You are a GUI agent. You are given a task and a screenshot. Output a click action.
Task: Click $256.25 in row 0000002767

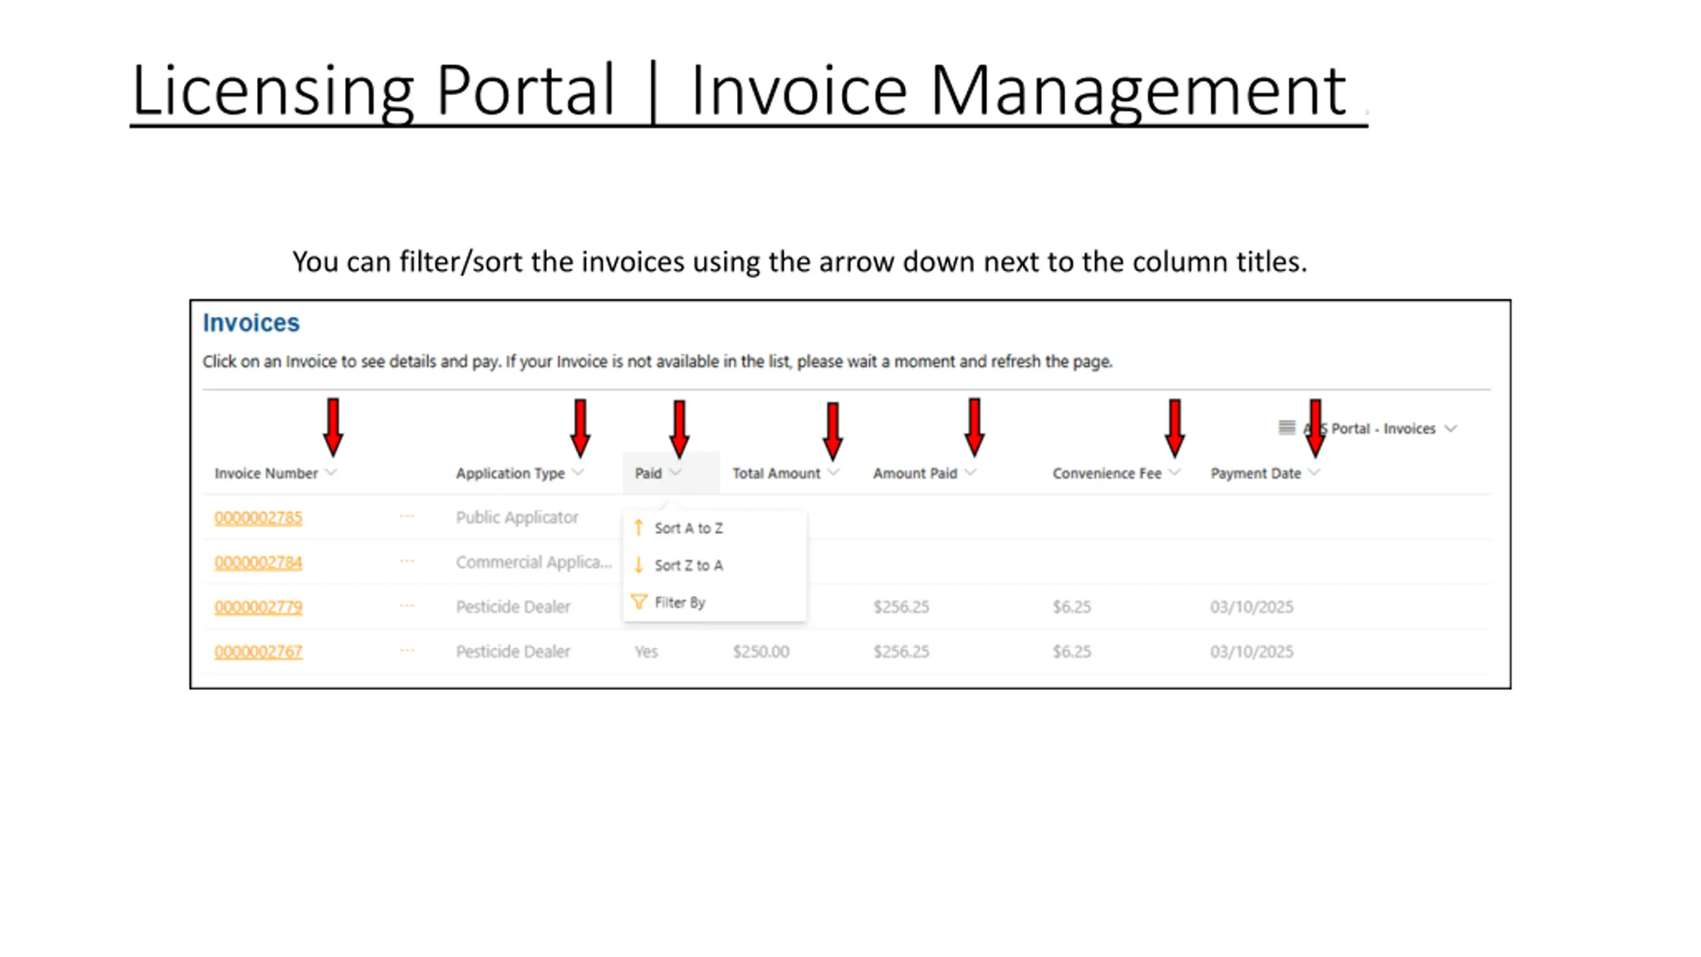point(901,651)
